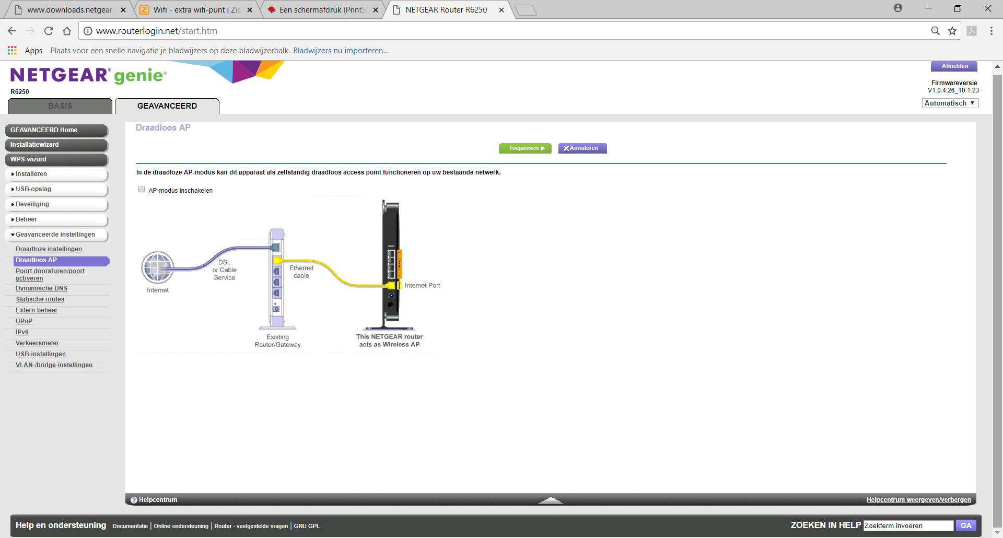Screen dimensions: 1003x538
Task: Open Documentatie footer link
Action: pos(130,526)
